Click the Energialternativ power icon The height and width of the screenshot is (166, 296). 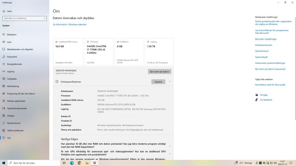tap(4, 64)
